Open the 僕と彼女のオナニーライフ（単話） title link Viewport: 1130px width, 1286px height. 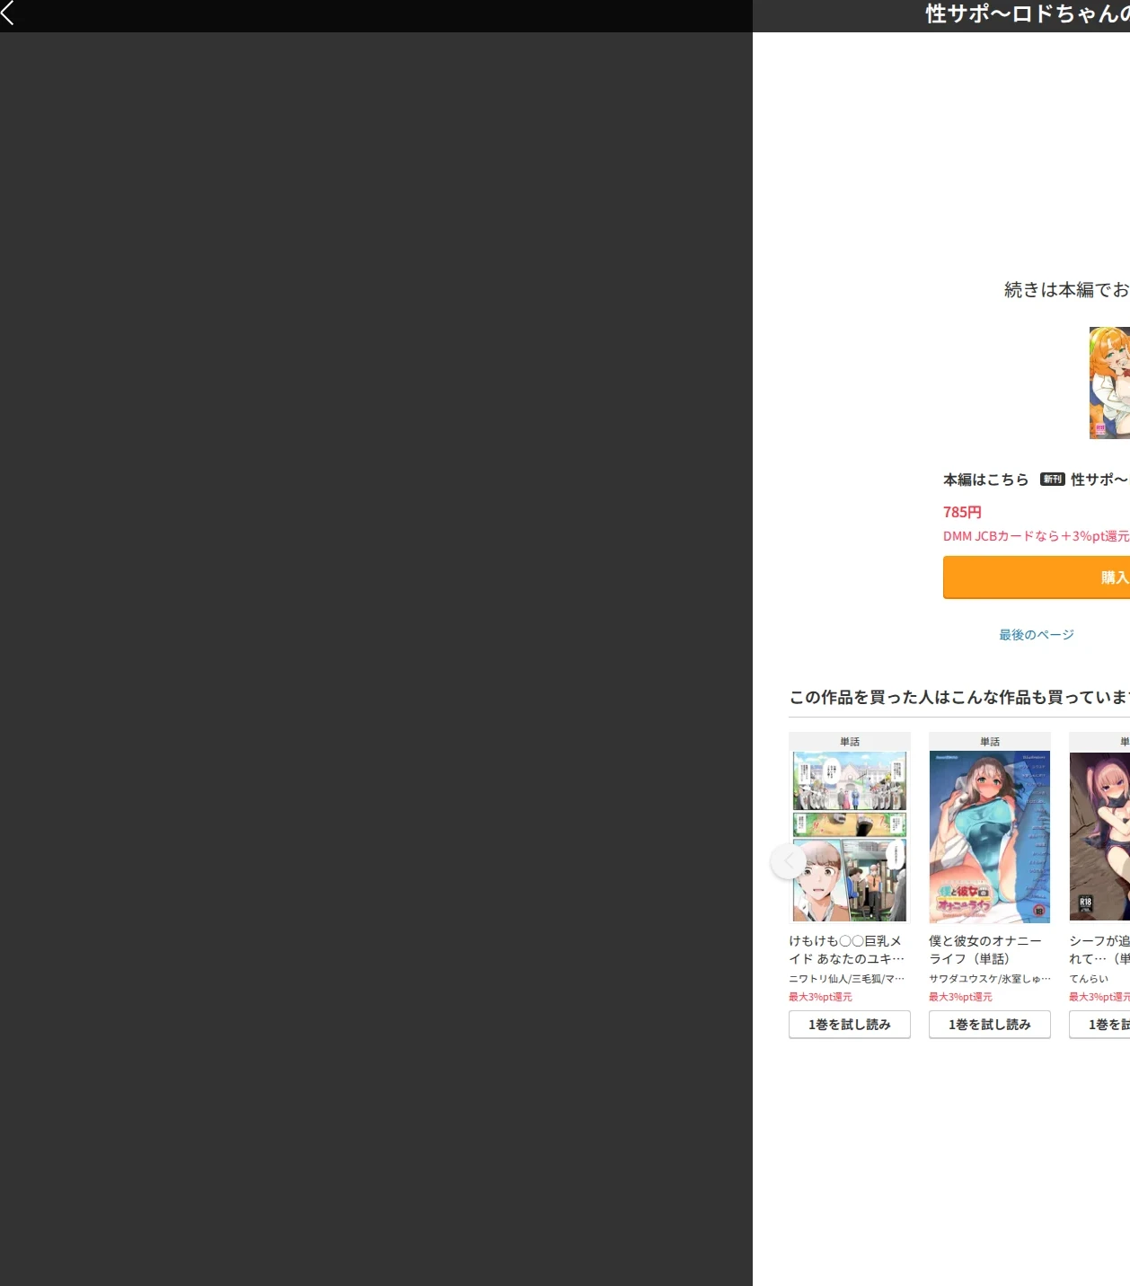coord(985,950)
